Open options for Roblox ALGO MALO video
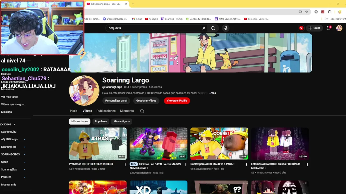The height and width of the screenshot is (194, 346). coord(246,164)
